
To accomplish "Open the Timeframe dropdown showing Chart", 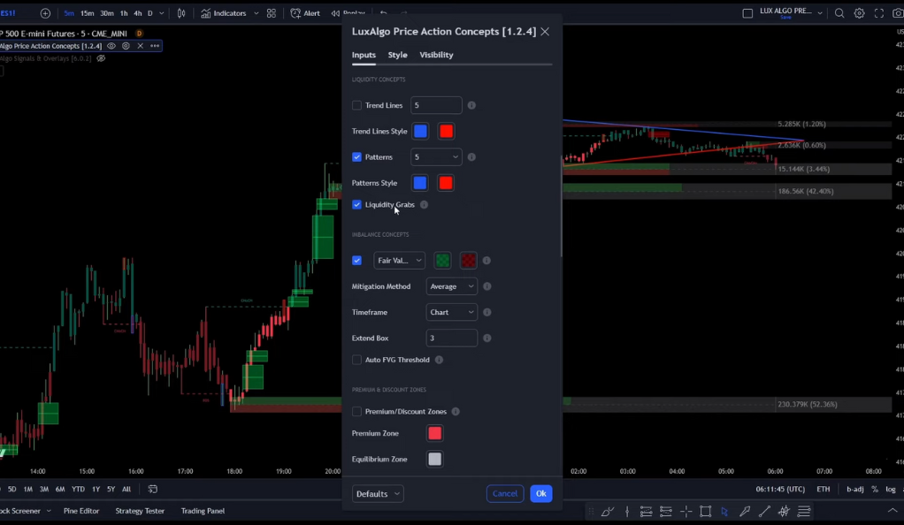I will 451,311.
